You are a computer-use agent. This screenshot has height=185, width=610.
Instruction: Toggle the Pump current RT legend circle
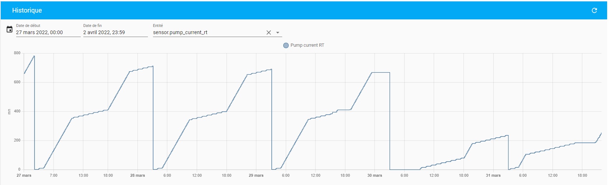tap(286, 45)
